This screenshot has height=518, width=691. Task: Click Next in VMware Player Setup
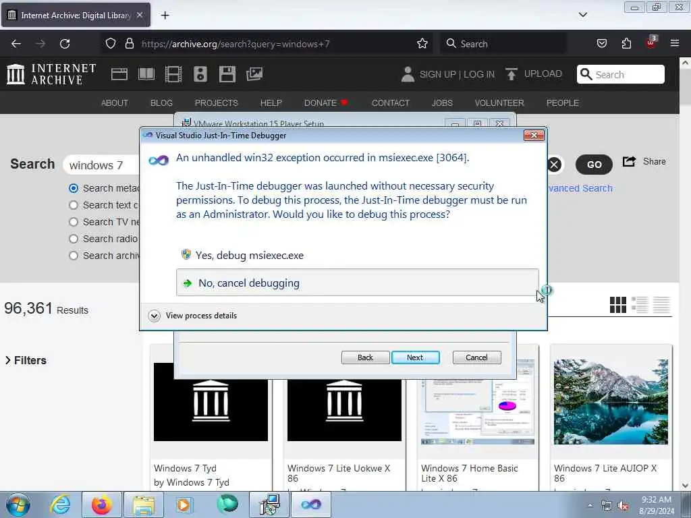click(x=415, y=357)
